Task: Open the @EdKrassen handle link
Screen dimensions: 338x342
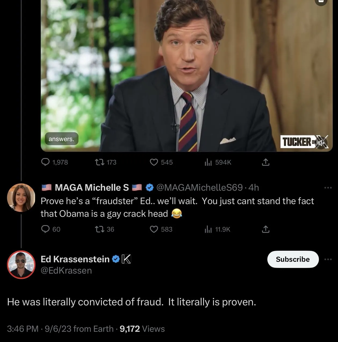Action: pyautogui.click(x=66, y=270)
